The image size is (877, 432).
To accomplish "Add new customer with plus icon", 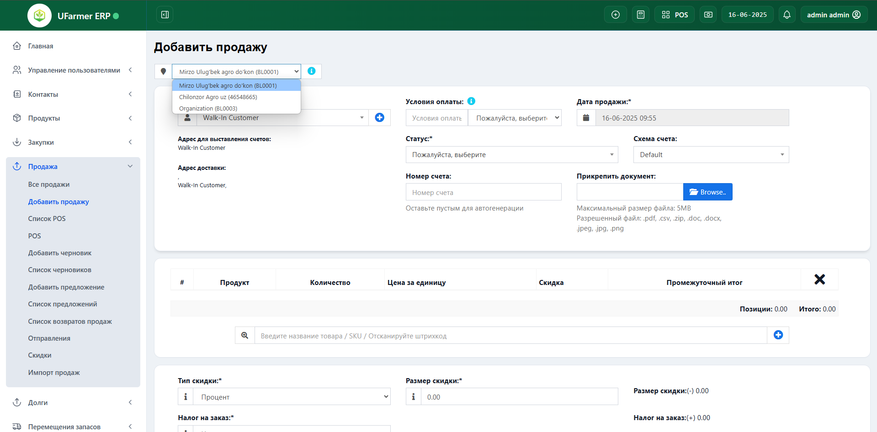I will click(379, 118).
